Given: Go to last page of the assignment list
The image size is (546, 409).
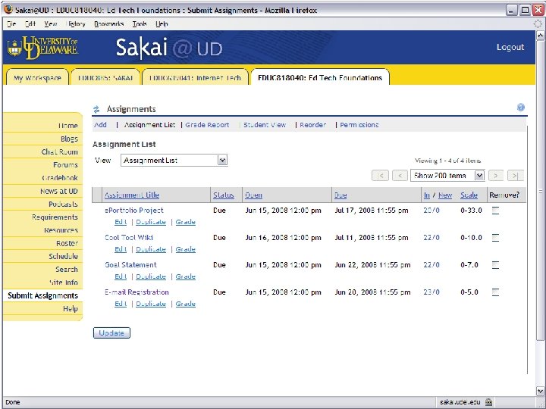Looking at the screenshot, I should (x=516, y=176).
